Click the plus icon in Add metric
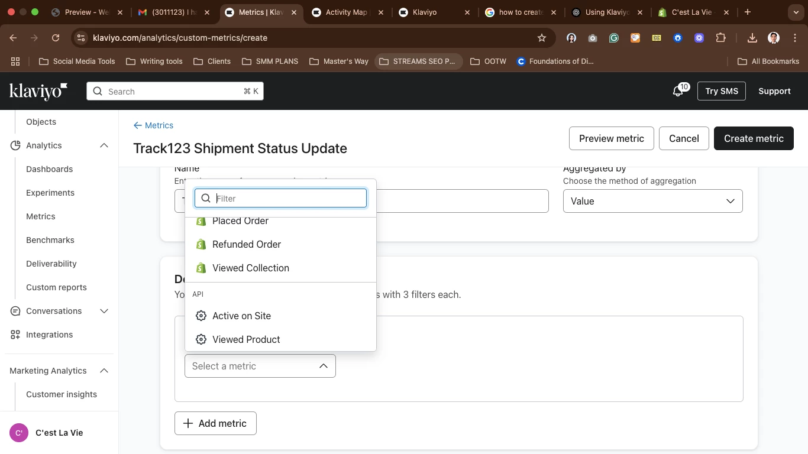The width and height of the screenshot is (808, 454). click(188, 423)
